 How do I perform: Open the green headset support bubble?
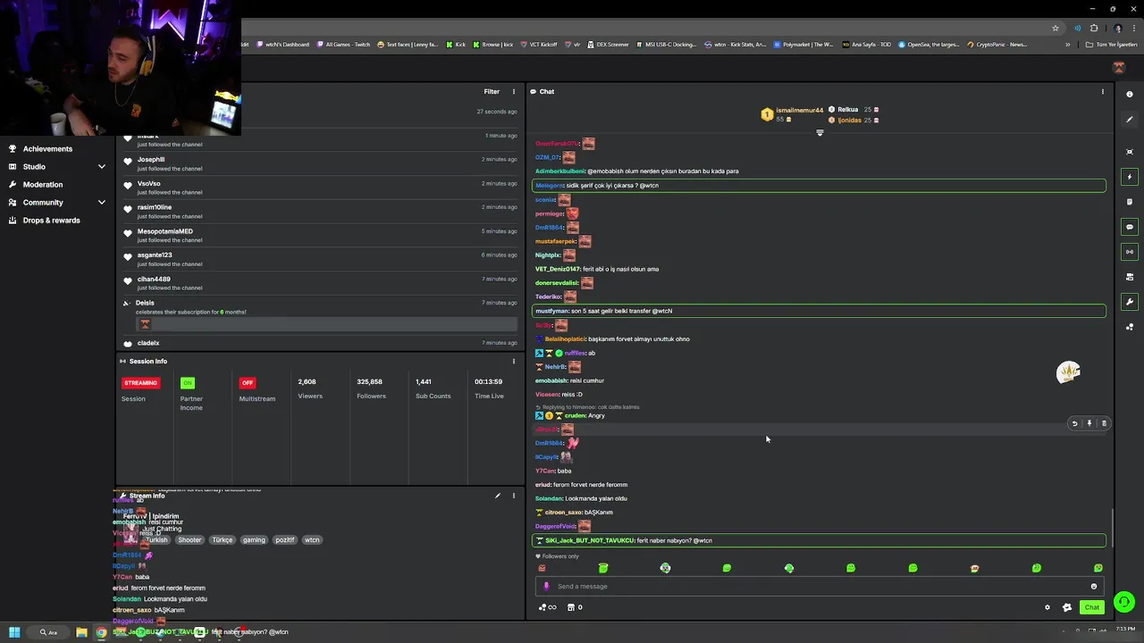(x=1124, y=602)
